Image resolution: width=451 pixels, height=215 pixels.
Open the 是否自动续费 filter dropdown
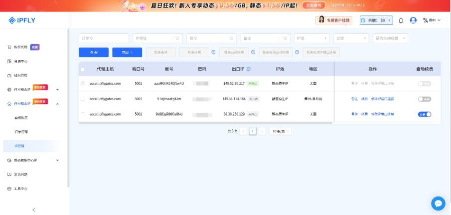pos(390,38)
